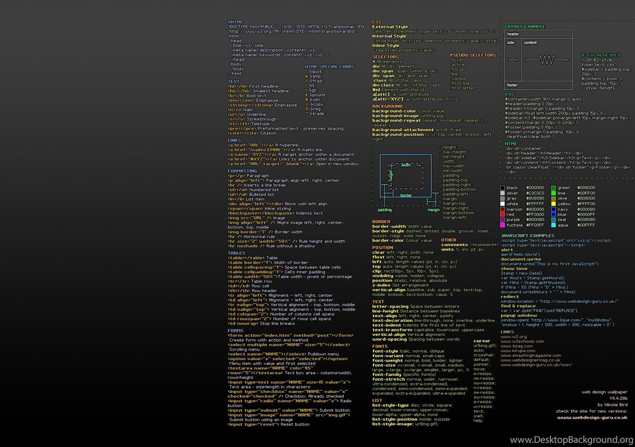Select the BACKGROUND section heading

point(387,106)
